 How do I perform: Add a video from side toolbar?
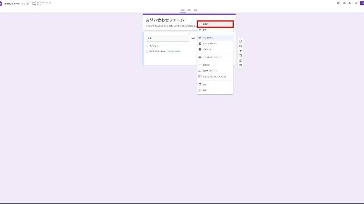click(x=241, y=61)
